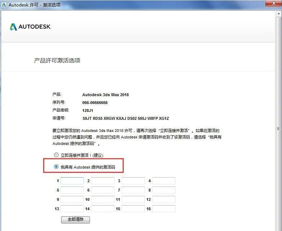Close the Autodesk license window
The image size is (282, 231).
tap(274, 3)
